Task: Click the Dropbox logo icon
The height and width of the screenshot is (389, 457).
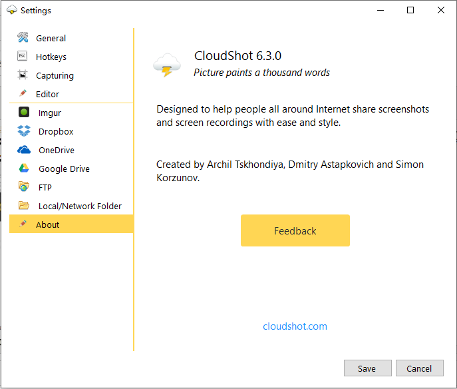Action: pyautogui.click(x=24, y=131)
